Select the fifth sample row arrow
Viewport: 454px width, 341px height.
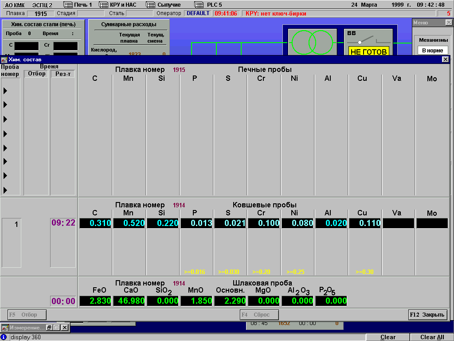(5, 148)
